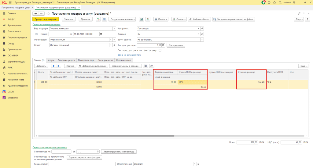This screenshot has height=168, width=313.
Task: Switch to Возвратная тара tab
Action: [x=86, y=60]
